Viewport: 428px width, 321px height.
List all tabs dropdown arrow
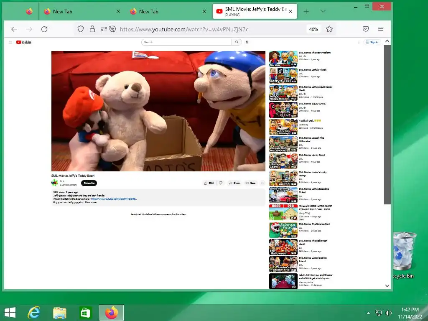pyautogui.click(x=323, y=11)
